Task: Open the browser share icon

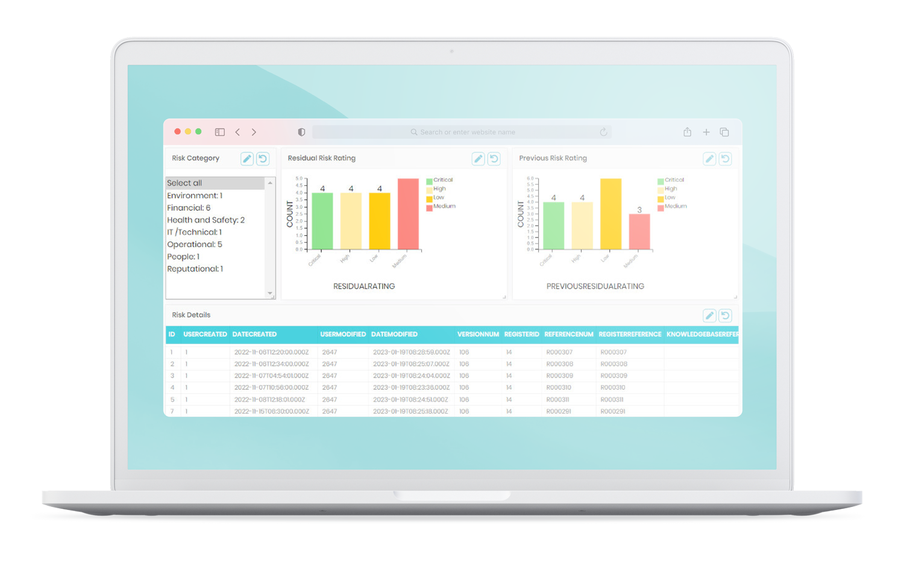Action: [687, 132]
